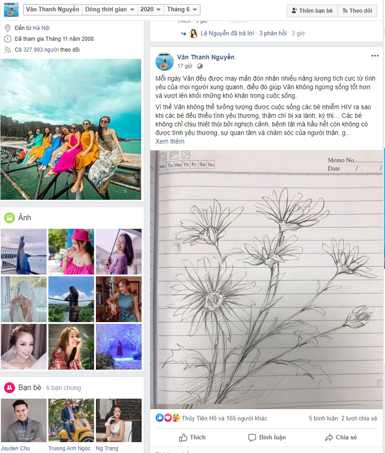Open the Tháng 6 month dropdown
The width and height of the screenshot is (385, 453).
pyautogui.click(x=182, y=10)
